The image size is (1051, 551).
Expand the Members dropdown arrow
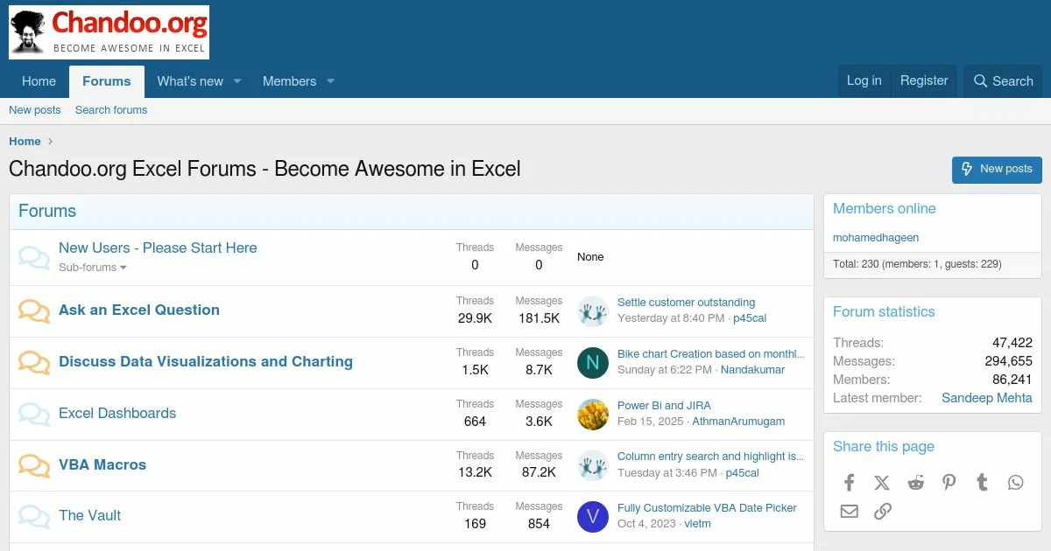[x=330, y=81]
